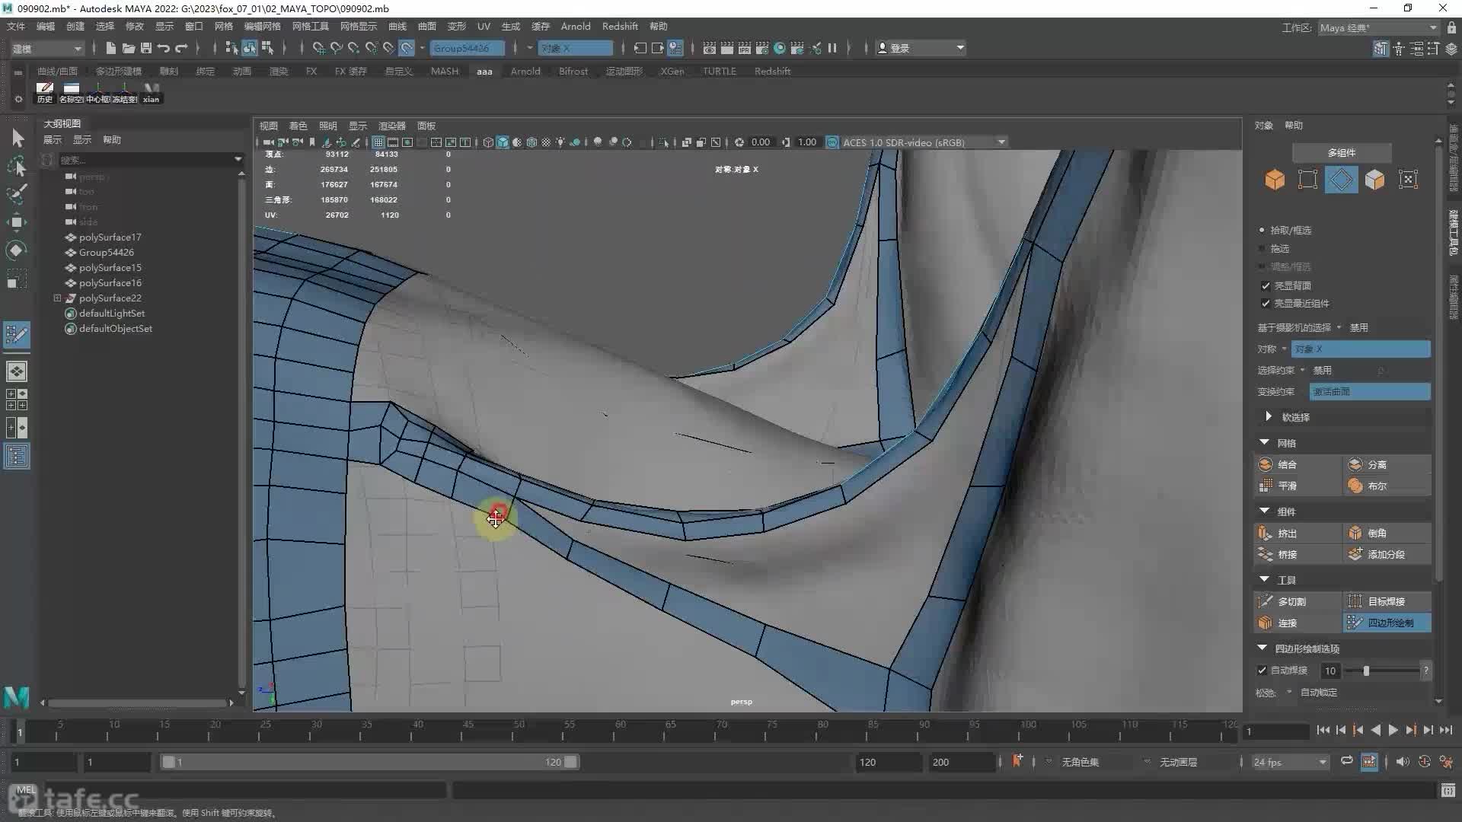The height and width of the screenshot is (822, 1462).
Task: Toggle the animation loop icon
Action: (1346, 761)
